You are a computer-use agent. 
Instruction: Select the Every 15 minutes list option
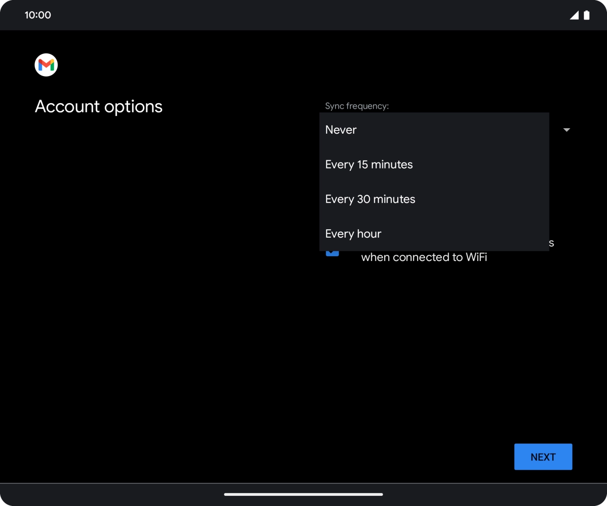(x=369, y=164)
